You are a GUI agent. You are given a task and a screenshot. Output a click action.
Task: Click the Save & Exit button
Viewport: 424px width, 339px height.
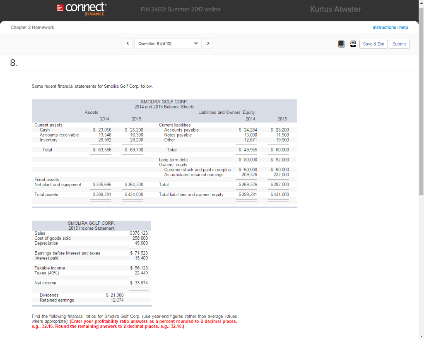coord(373,44)
